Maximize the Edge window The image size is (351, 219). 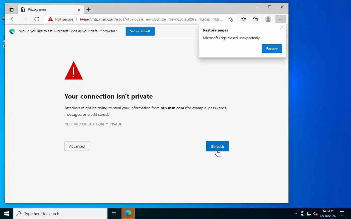click(270, 7)
